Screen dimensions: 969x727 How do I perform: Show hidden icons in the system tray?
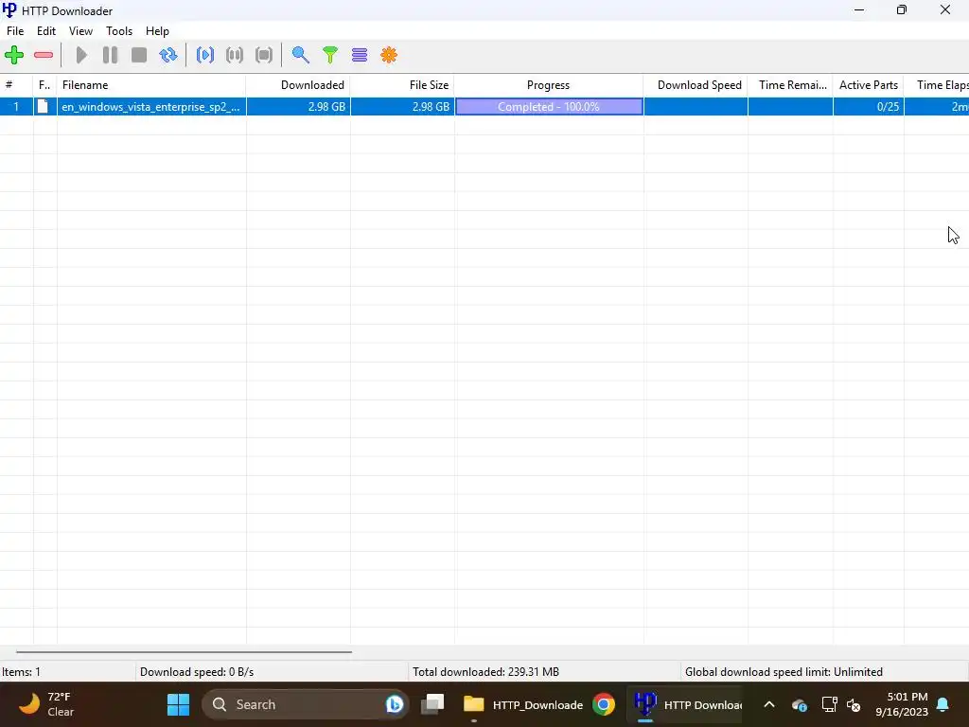tap(769, 704)
